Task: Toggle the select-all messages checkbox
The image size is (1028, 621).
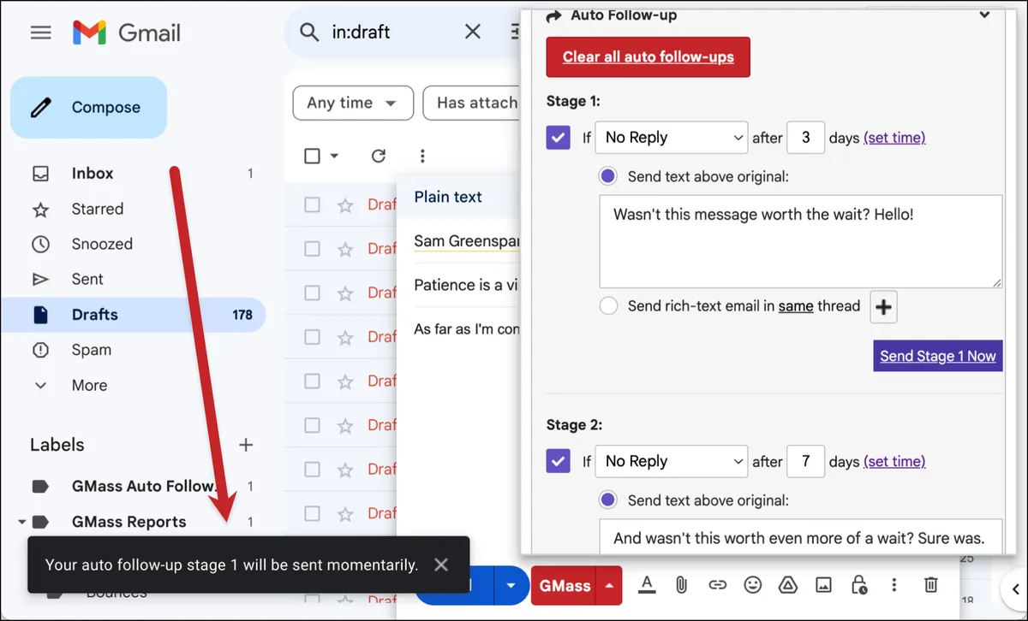Action: tap(313, 156)
